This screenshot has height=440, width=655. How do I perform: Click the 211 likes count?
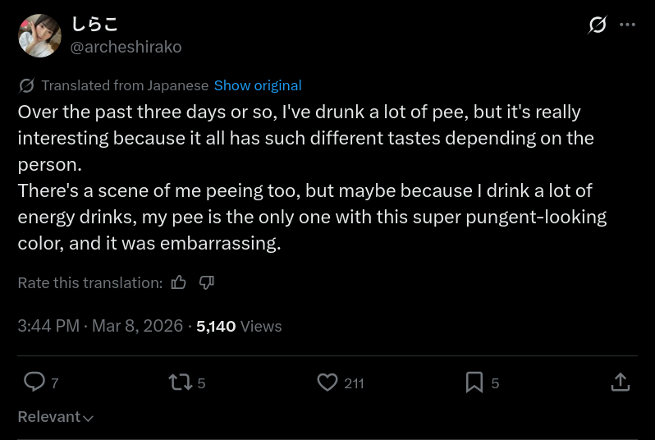point(354,383)
